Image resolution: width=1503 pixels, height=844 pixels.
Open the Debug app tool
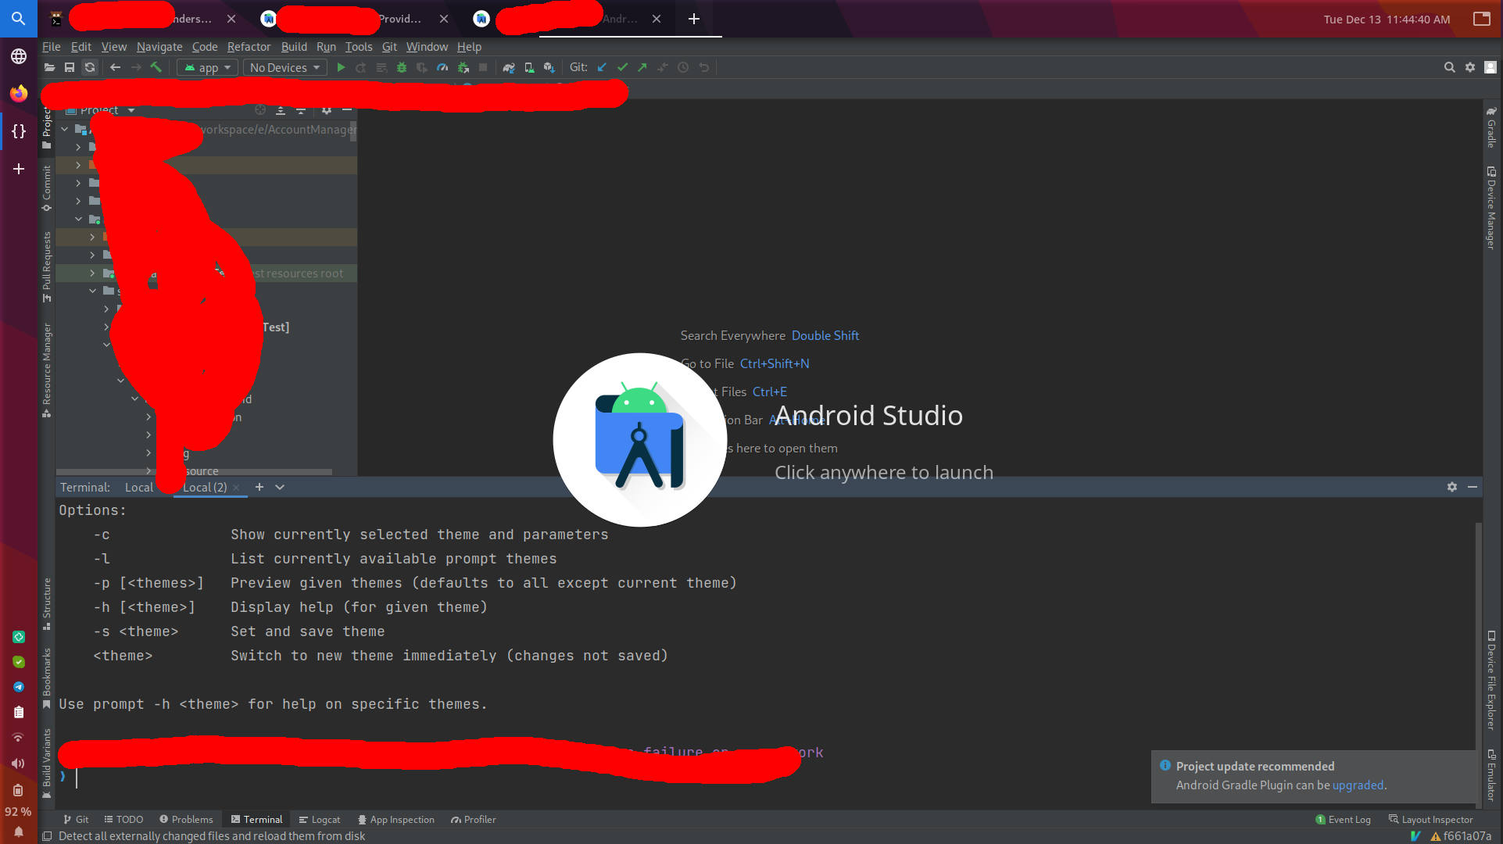tap(401, 67)
